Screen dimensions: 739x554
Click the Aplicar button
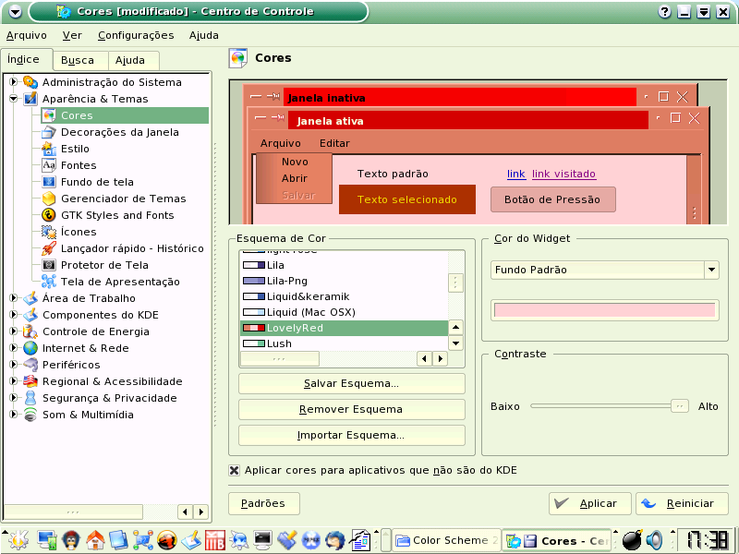589,503
